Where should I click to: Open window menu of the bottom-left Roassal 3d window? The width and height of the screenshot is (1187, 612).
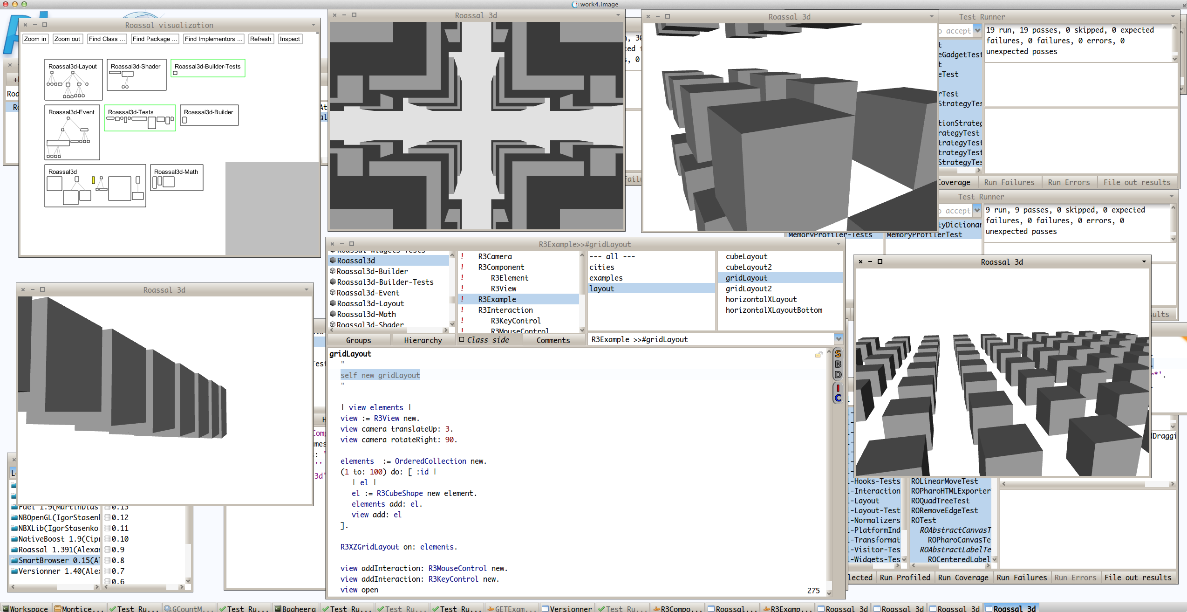tap(307, 289)
